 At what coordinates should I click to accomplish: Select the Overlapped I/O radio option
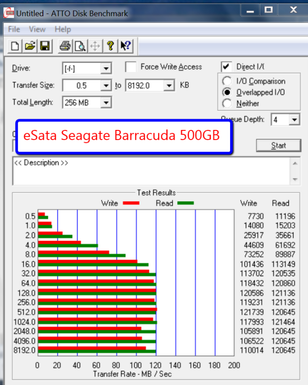[x=227, y=92]
